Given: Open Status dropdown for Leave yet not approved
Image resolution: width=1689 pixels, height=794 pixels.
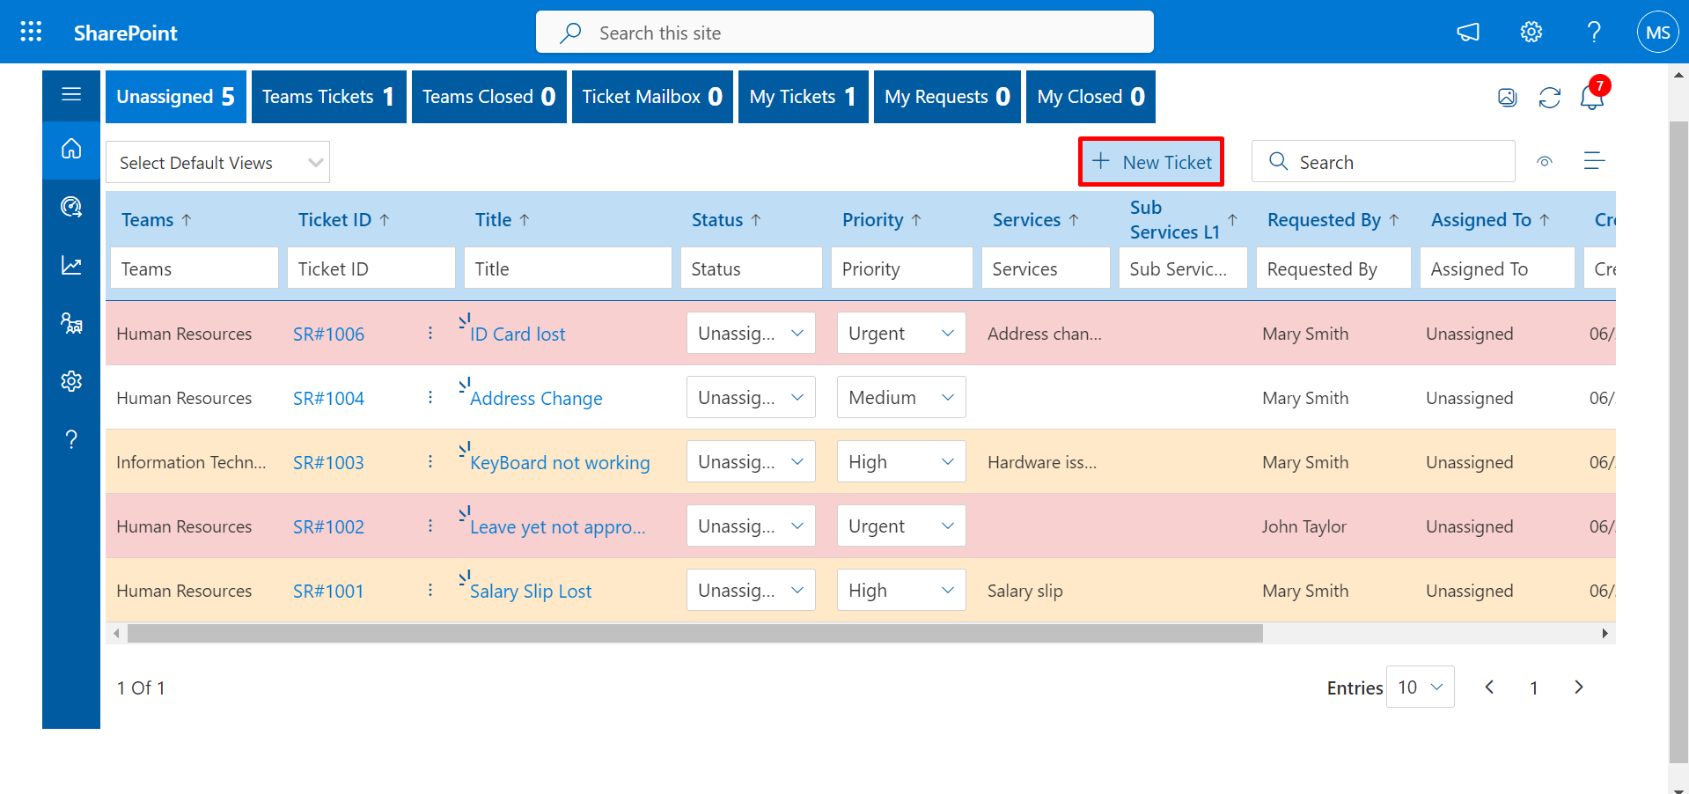Looking at the screenshot, I should coord(751,526).
